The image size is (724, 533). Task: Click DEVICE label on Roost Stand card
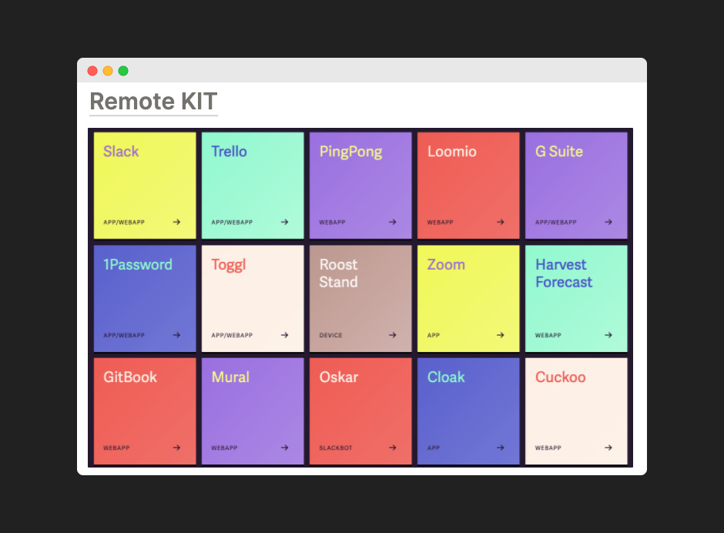pyautogui.click(x=331, y=335)
